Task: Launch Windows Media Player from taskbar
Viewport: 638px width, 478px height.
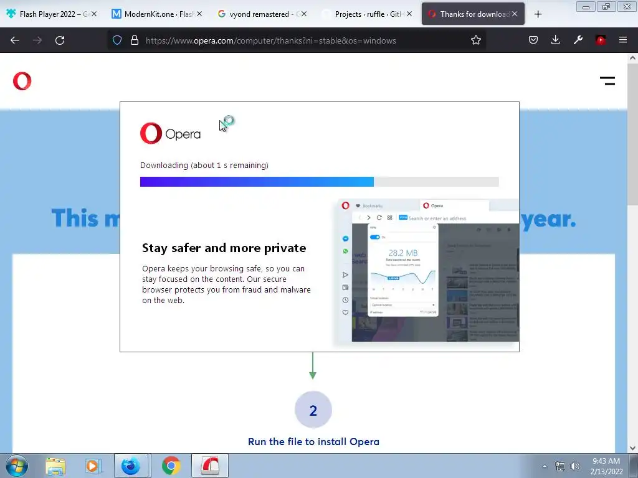Action: pyautogui.click(x=92, y=466)
